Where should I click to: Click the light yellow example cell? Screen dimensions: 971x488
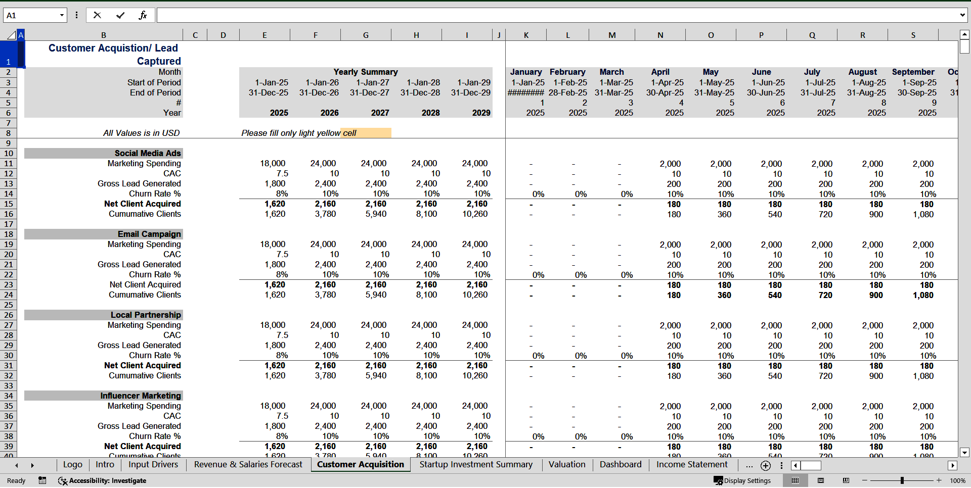point(366,133)
